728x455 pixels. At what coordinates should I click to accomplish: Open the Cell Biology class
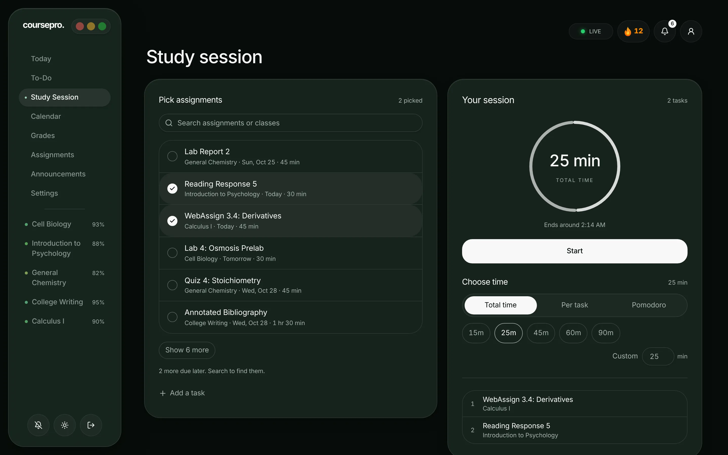[x=65, y=224]
